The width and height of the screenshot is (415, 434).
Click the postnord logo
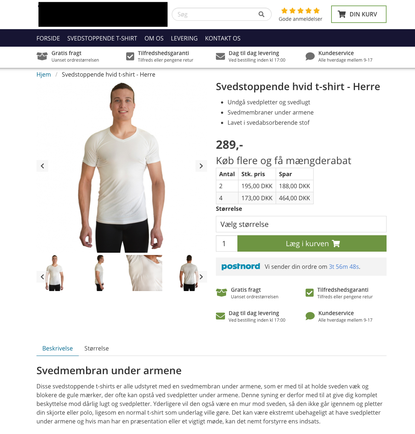click(x=241, y=266)
